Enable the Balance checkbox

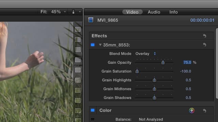pos(93,119)
